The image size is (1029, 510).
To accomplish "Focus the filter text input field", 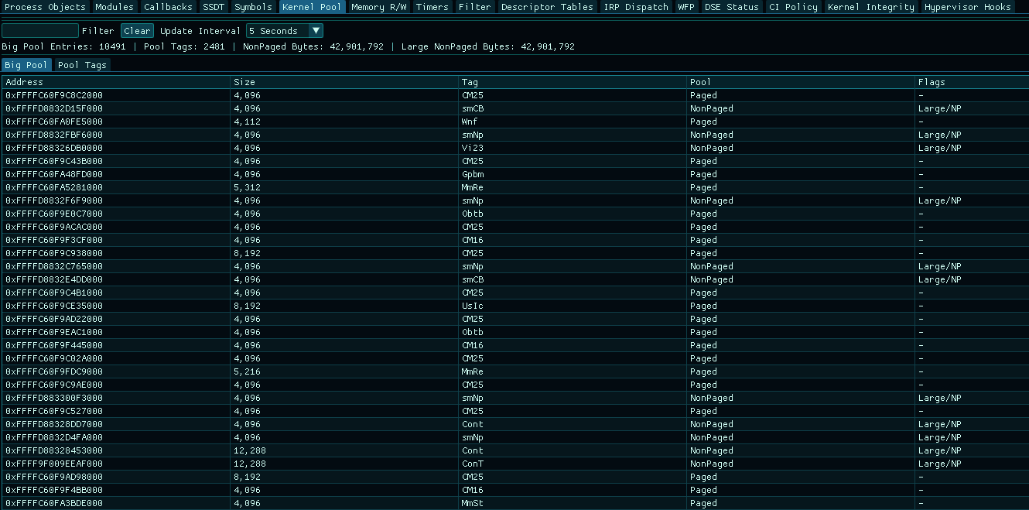I will click(x=40, y=31).
